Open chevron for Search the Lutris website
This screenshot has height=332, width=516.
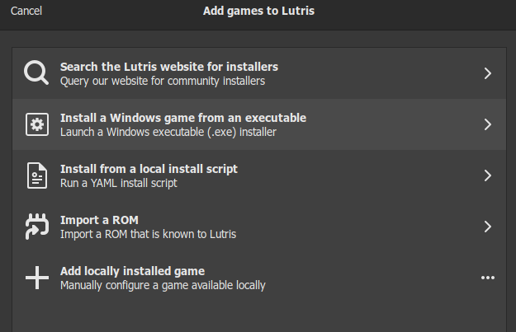pyautogui.click(x=488, y=73)
